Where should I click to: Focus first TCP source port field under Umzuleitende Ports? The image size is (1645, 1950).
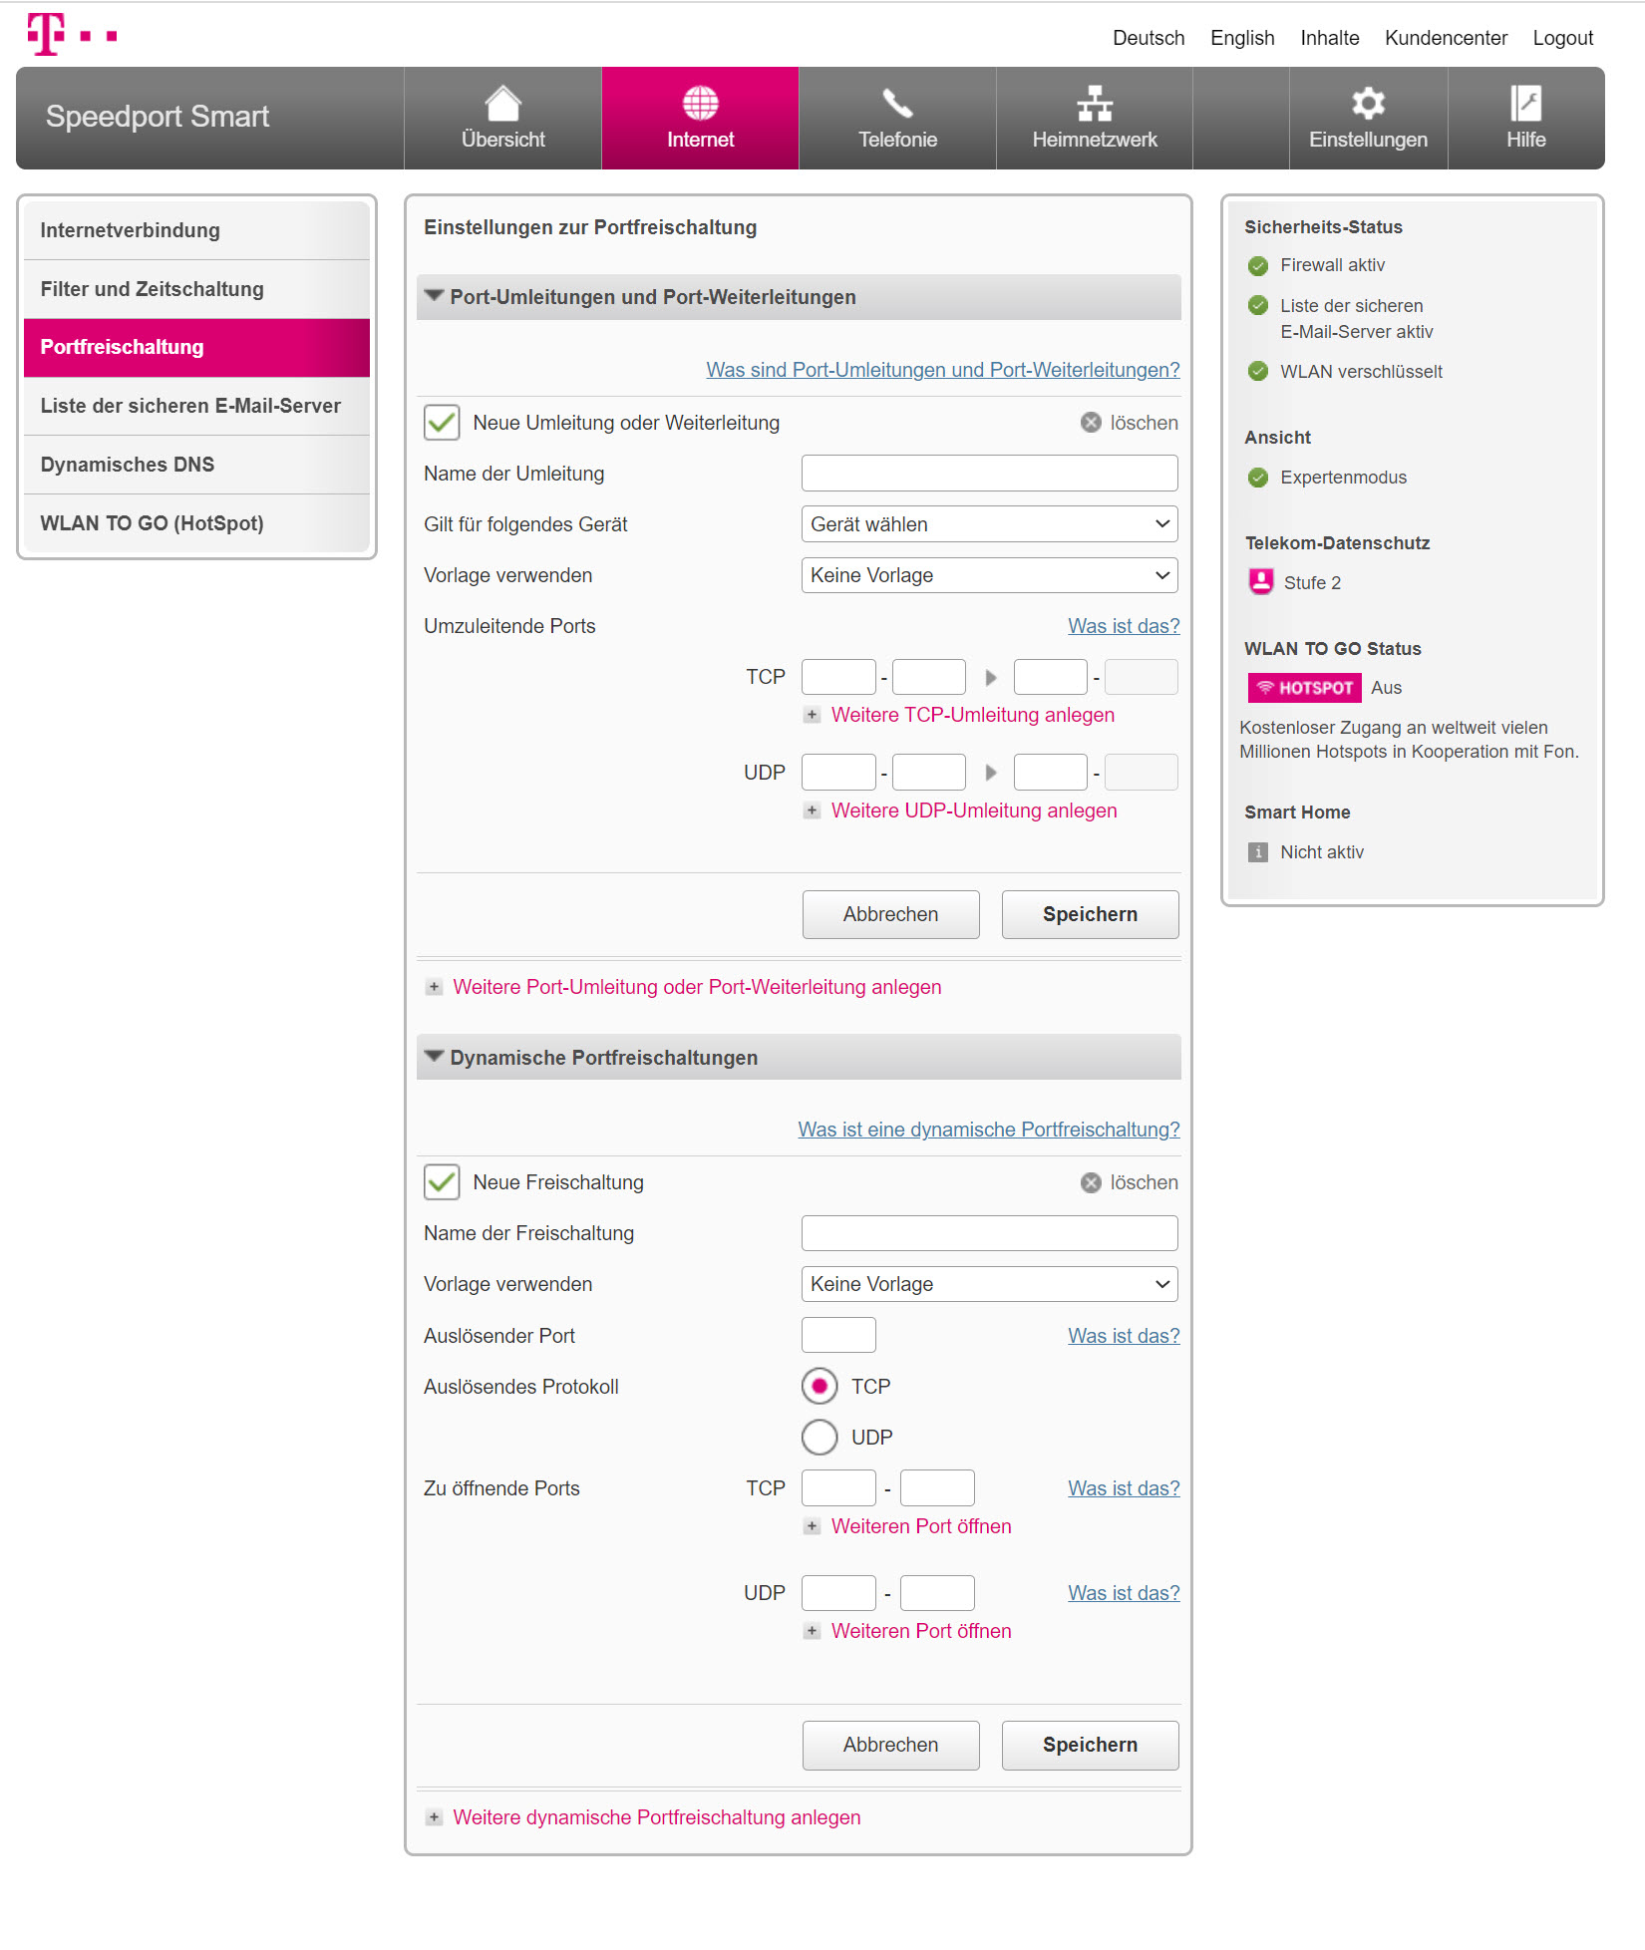tap(838, 677)
